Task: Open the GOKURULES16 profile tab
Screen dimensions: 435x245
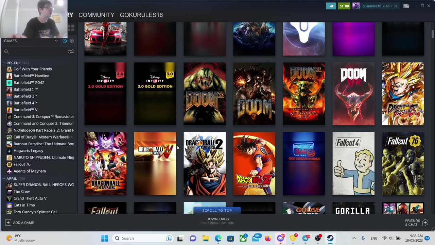Action: 141,15
